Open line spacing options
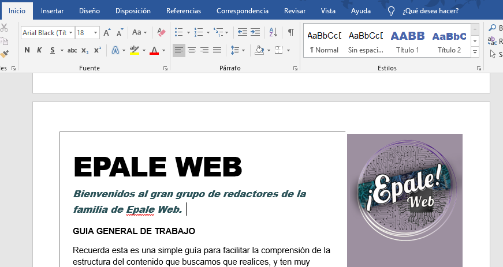This screenshot has width=503, height=267. coord(235,50)
